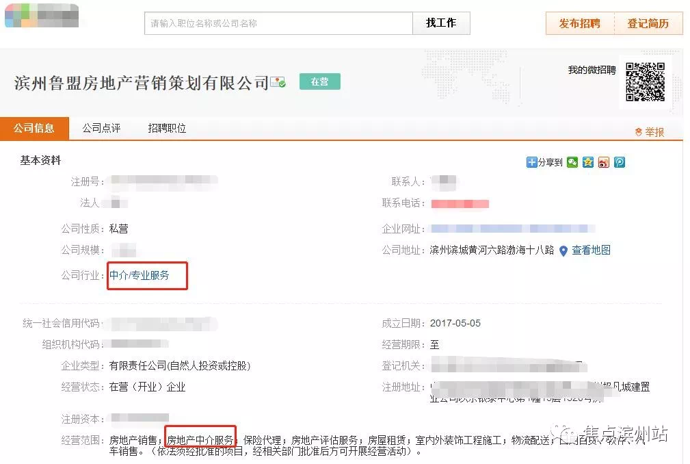690x464 pixels.
Task: Click the company title 滨州鲁盟房地产营销策划有限公司
Action: pos(142,83)
